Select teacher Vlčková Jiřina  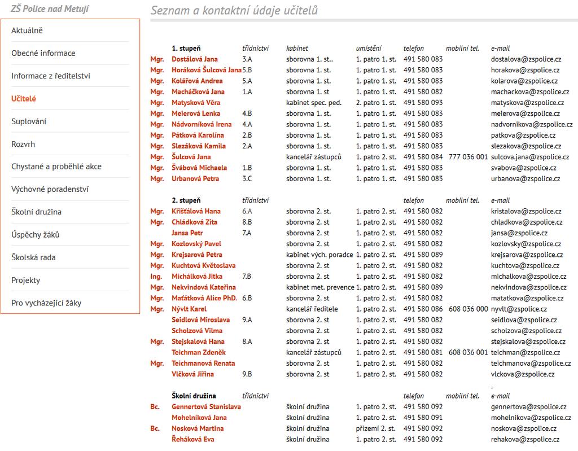(193, 374)
